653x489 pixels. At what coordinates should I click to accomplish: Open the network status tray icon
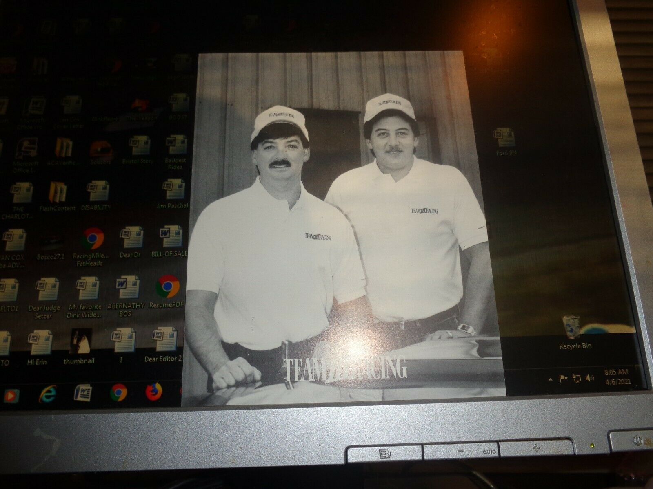click(x=577, y=379)
